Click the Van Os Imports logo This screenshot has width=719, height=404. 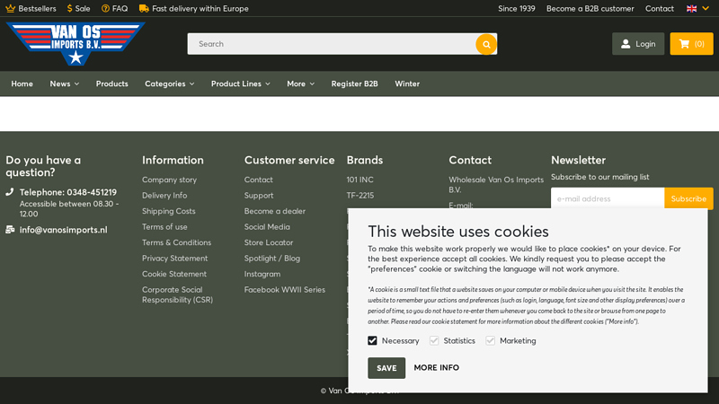pyautogui.click(x=75, y=42)
